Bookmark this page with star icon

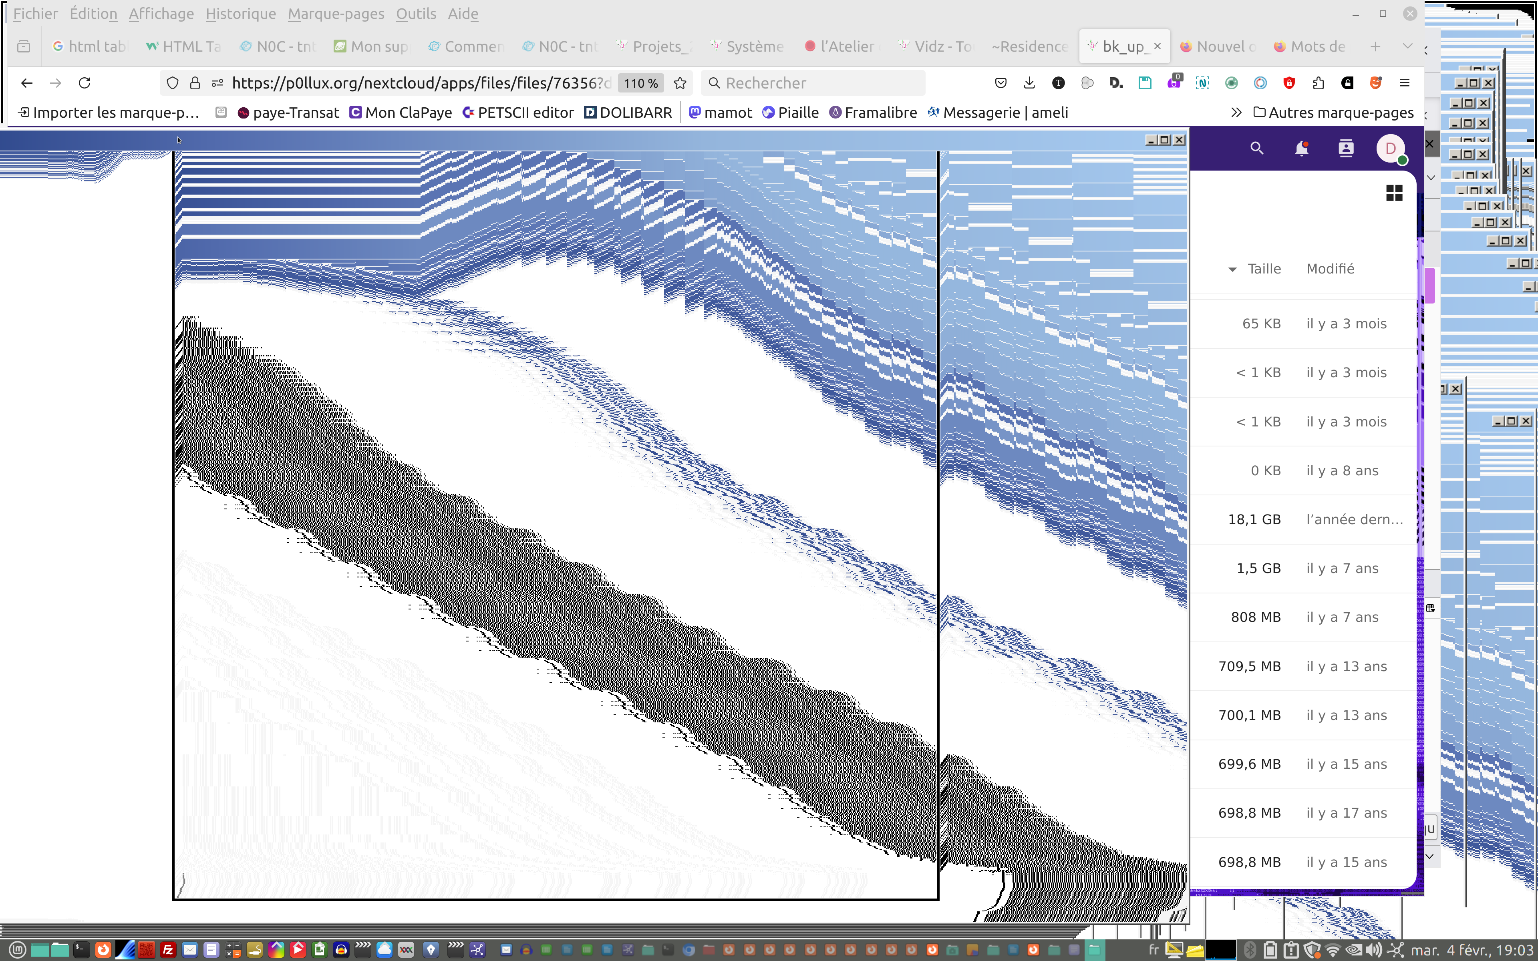tap(680, 82)
